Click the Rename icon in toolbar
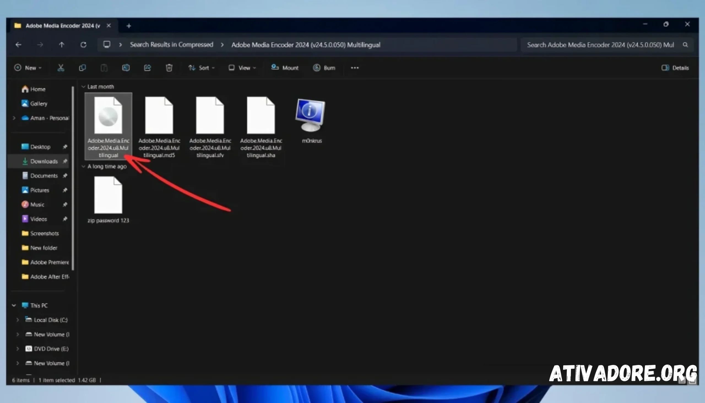 126,68
